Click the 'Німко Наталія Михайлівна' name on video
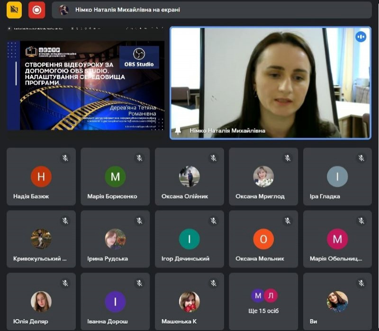This screenshot has width=379, height=331. [x=227, y=131]
